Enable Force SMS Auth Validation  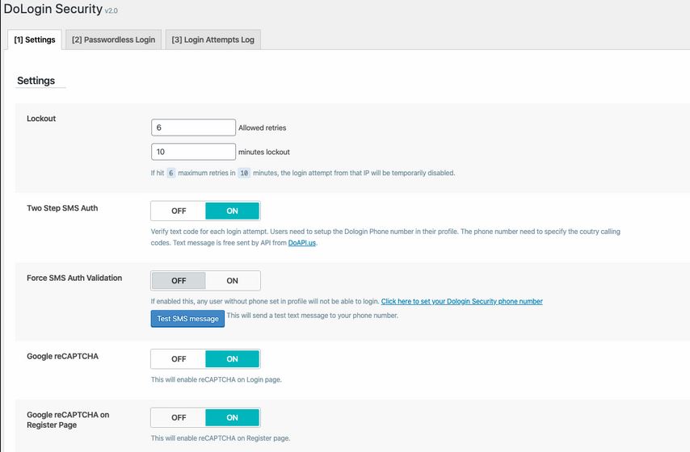click(233, 281)
